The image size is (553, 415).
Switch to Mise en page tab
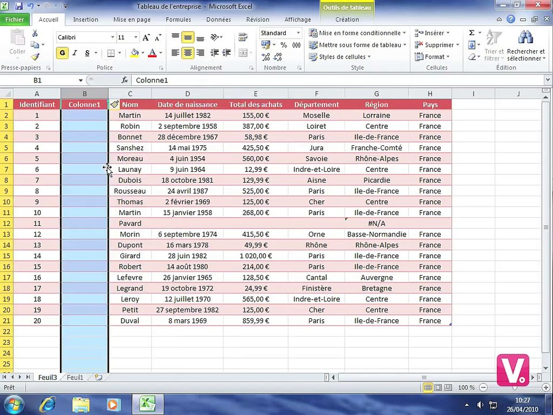pyautogui.click(x=132, y=20)
